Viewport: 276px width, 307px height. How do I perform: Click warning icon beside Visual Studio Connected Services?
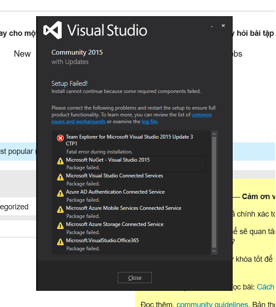click(x=60, y=177)
